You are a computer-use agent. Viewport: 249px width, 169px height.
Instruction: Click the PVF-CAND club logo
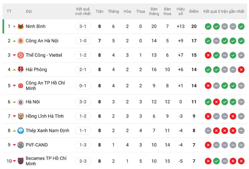21,145
